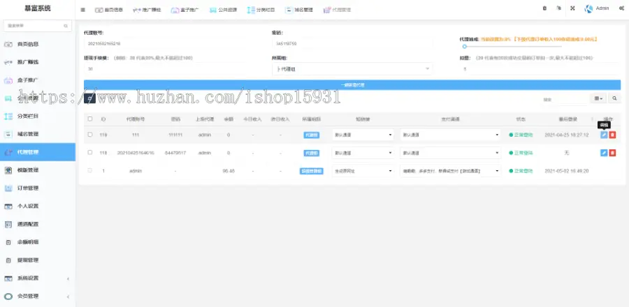Expand the 系统设置 sidebar menu
This screenshot has width=629, height=307.
click(38, 278)
